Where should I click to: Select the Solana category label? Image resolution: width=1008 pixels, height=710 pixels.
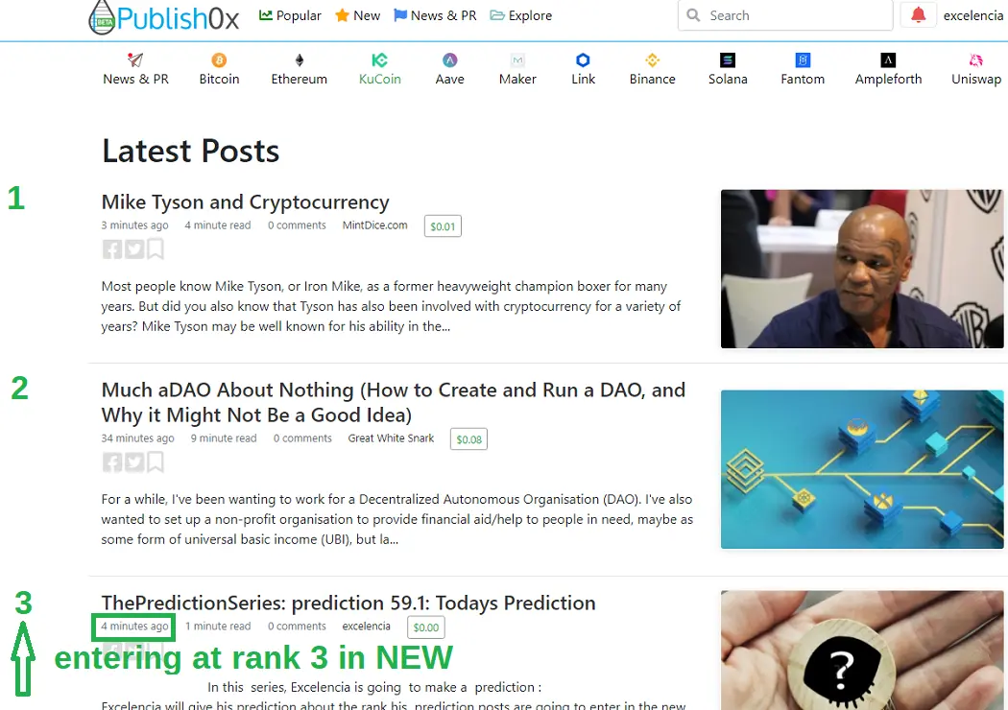click(x=728, y=79)
